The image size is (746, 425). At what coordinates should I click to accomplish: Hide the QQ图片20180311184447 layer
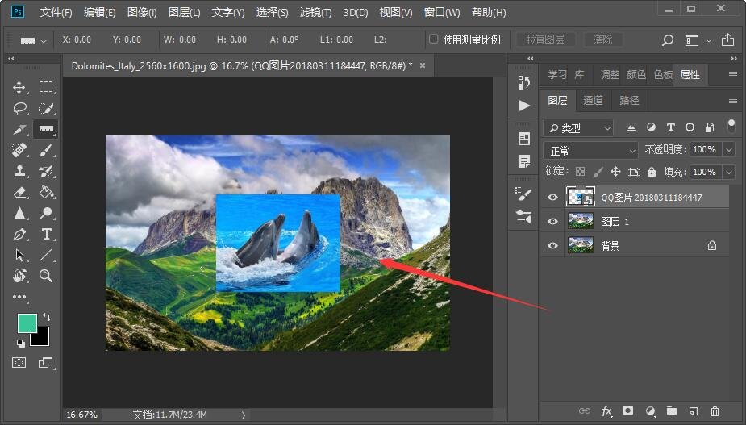(552, 197)
